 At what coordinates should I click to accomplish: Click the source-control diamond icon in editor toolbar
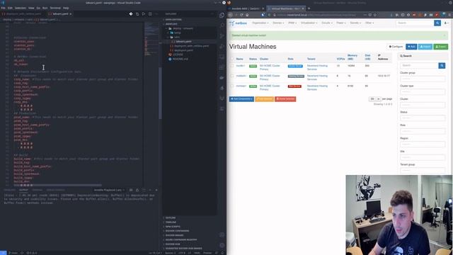point(131,14)
